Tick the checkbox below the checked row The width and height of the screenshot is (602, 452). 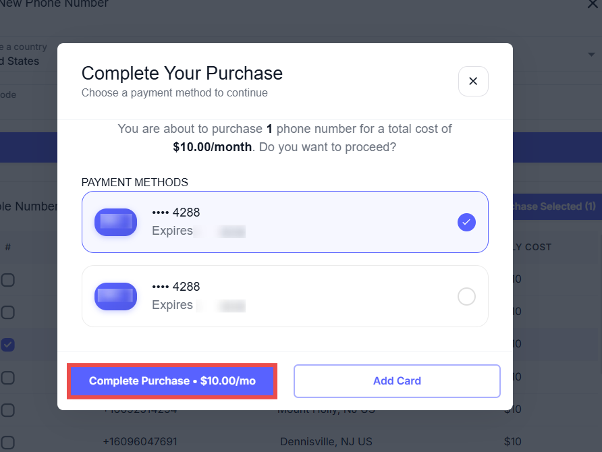click(7, 377)
